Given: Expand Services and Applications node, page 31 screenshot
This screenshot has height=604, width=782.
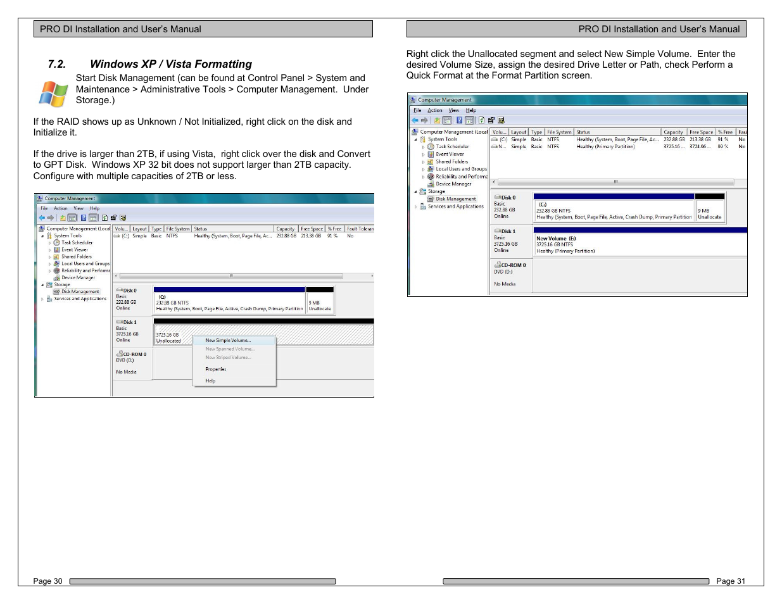Looking at the screenshot, I should [416, 206].
